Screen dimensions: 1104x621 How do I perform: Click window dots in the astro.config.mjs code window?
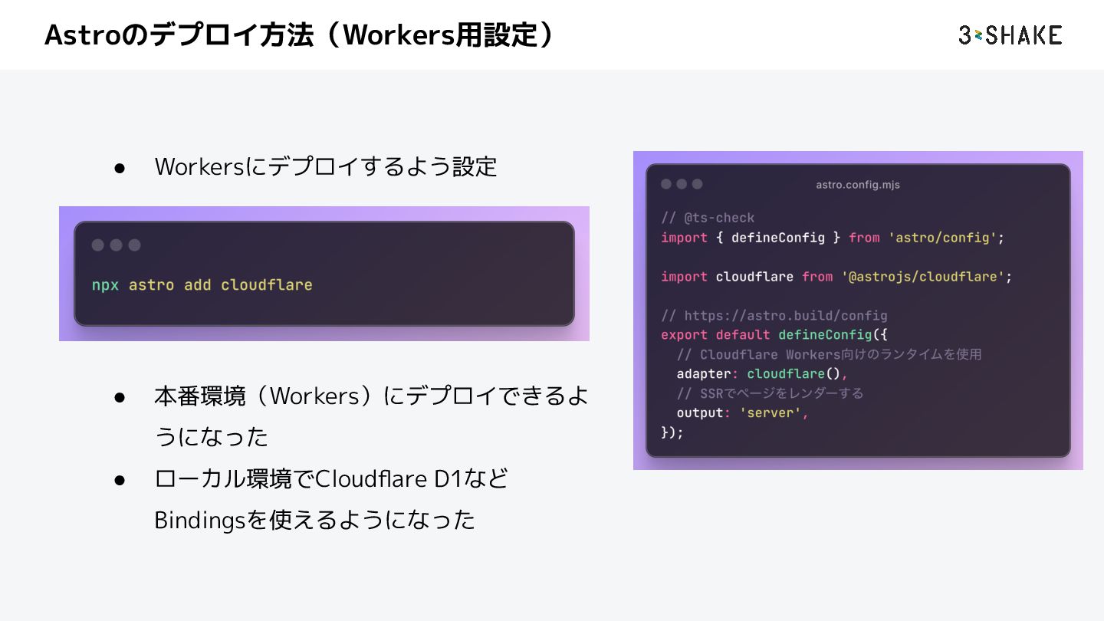[x=682, y=184]
